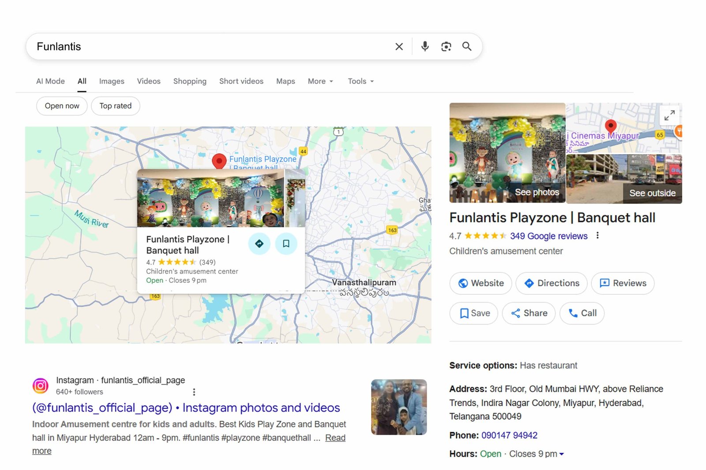The width and height of the screenshot is (706, 470).
Task: Expand the Hours section showing Closes 9 pm
Action: click(x=561, y=454)
